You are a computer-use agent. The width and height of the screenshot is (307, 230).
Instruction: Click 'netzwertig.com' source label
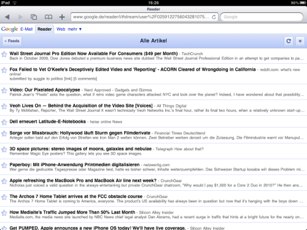157,165
